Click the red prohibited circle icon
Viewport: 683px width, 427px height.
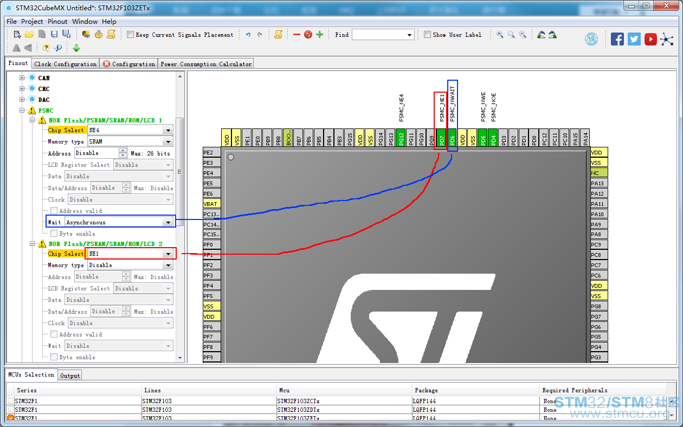308,35
